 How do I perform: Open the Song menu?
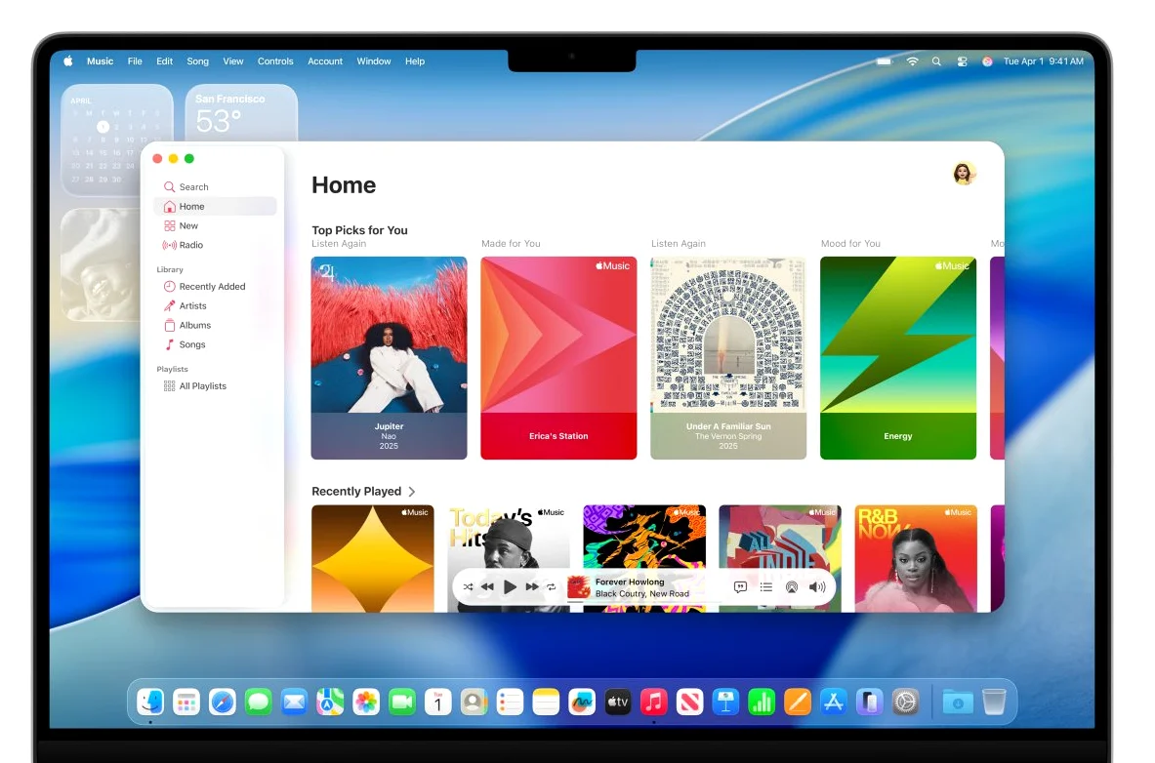click(x=197, y=60)
